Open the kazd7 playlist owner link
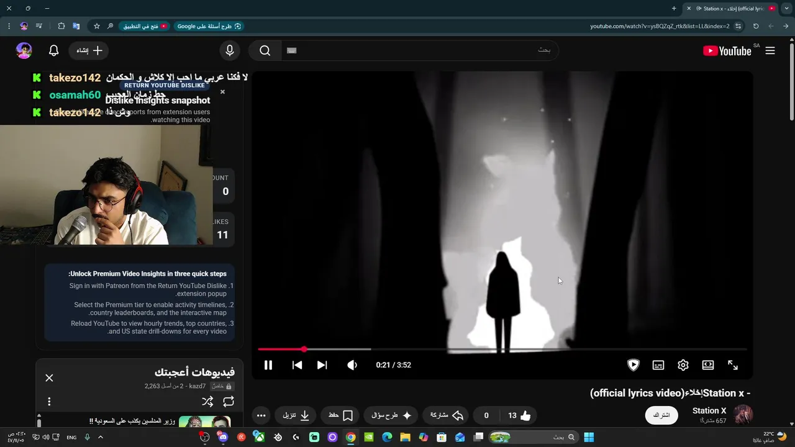 (196, 386)
